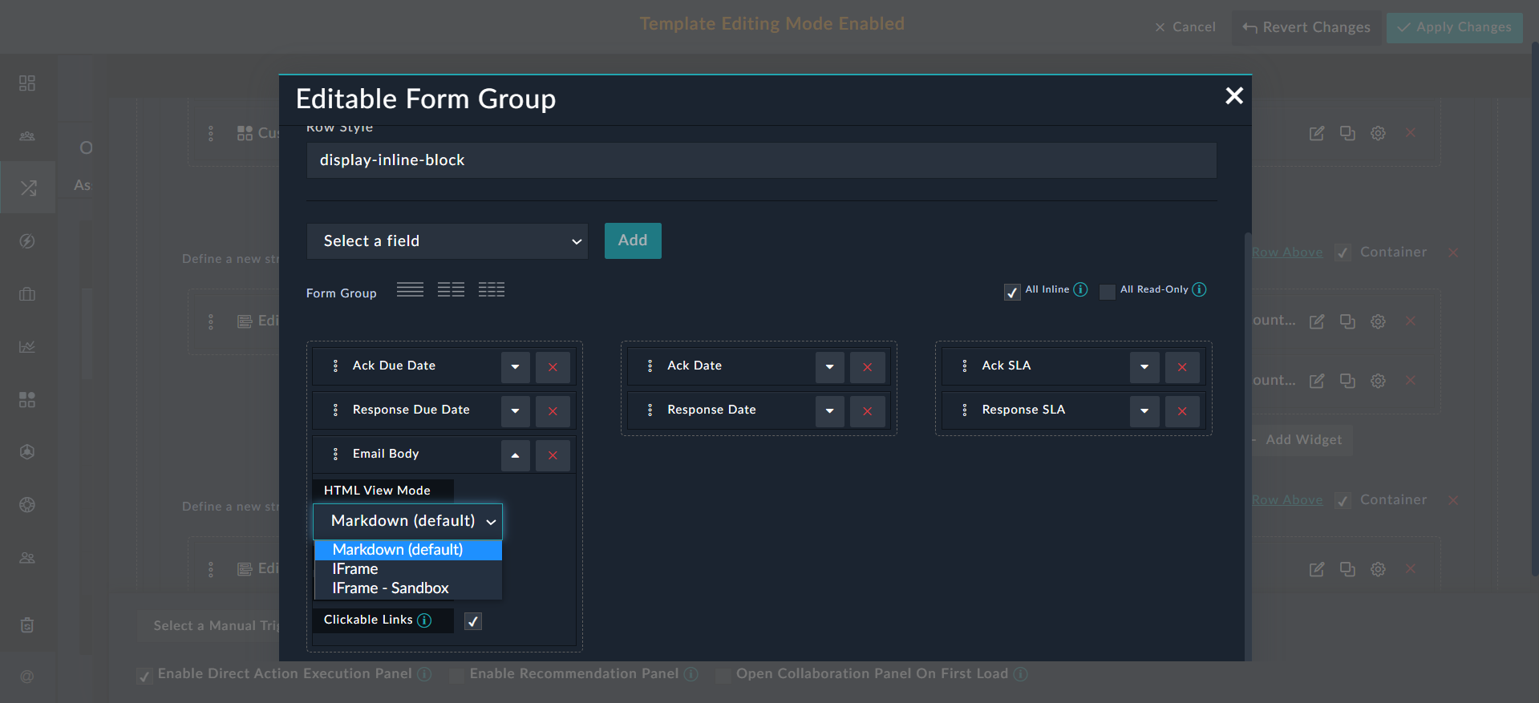Toggle the upper Container checkbox
This screenshot has height=703, width=1539.
pyautogui.click(x=1343, y=253)
